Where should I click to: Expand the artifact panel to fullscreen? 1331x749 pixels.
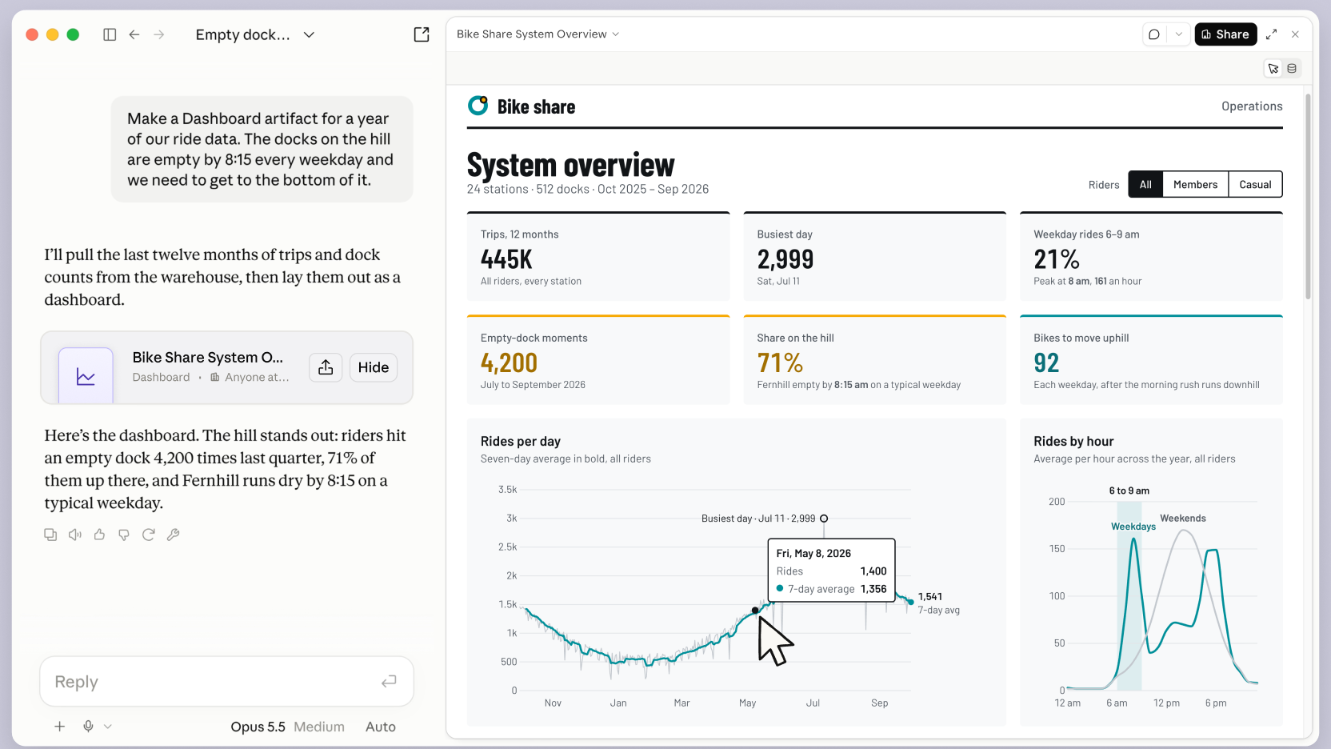tap(1271, 34)
